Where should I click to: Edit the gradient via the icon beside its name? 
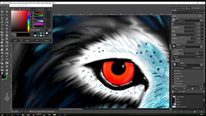202,64
